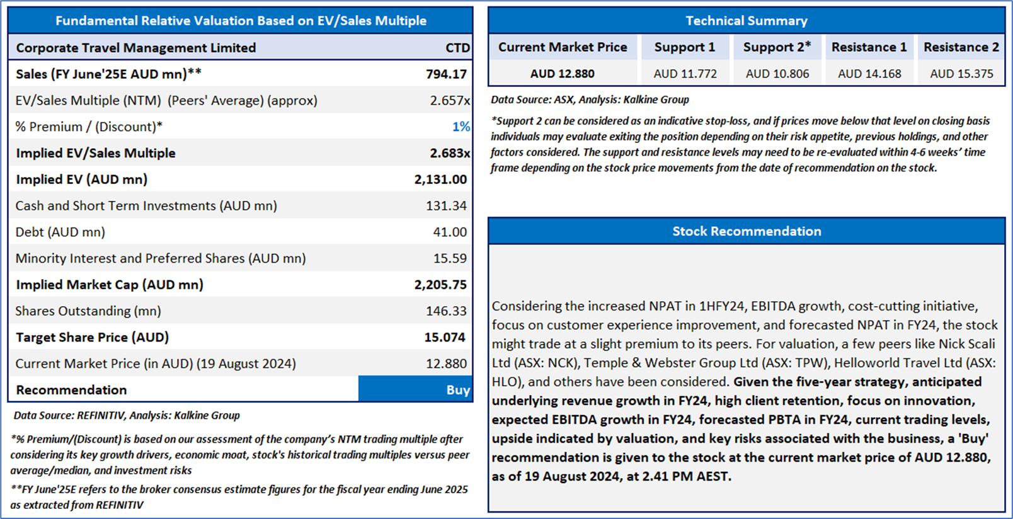The height and width of the screenshot is (519, 1013).
Task: Select 'Data Source: REFINITIV, Analysis: Kalkine Group'
Action: click(x=127, y=416)
